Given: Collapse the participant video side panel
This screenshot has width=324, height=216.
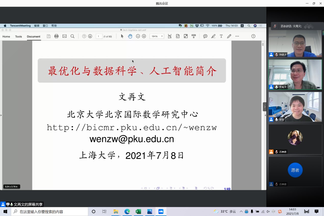Looking at the screenshot, I should point(265,107).
